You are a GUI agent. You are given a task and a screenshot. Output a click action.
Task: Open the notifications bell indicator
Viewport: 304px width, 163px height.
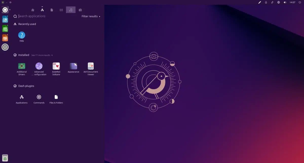266,2
